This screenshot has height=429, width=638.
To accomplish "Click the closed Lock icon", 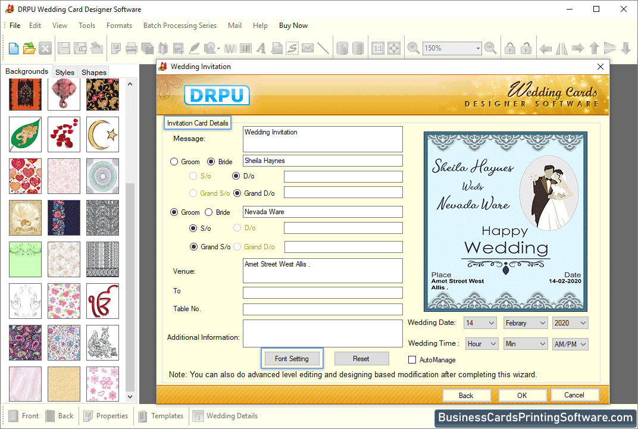I will coord(510,48).
